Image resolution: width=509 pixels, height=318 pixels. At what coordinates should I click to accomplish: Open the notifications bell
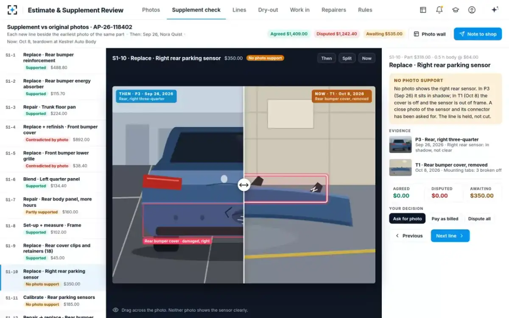pos(439,10)
